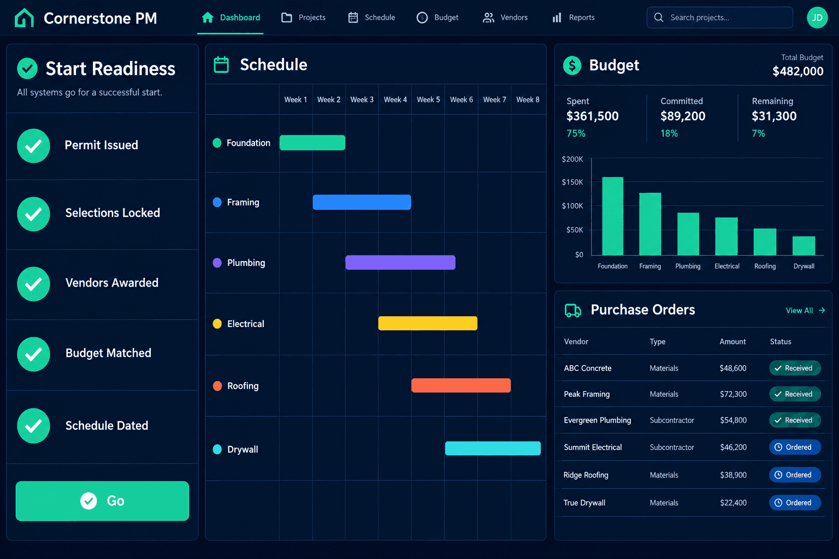
Task: Click the search magnifier icon
Action: tap(659, 17)
